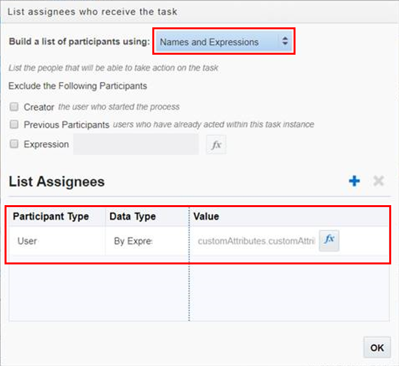Click the empty area below assignee row
The width and height of the screenshot is (399, 366).
tap(98, 290)
